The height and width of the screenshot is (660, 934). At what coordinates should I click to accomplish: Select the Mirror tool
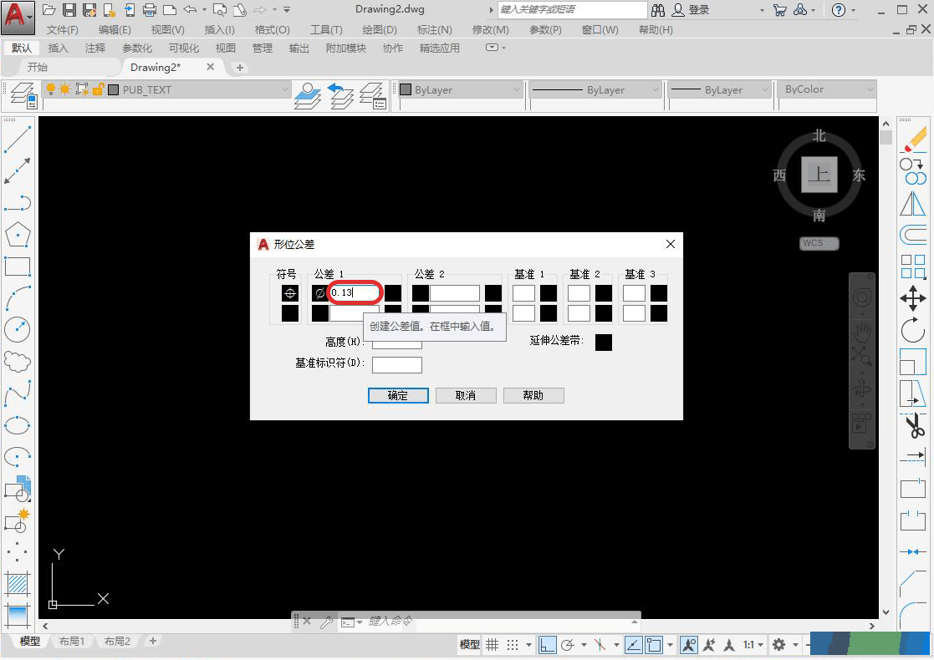(x=913, y=204)
